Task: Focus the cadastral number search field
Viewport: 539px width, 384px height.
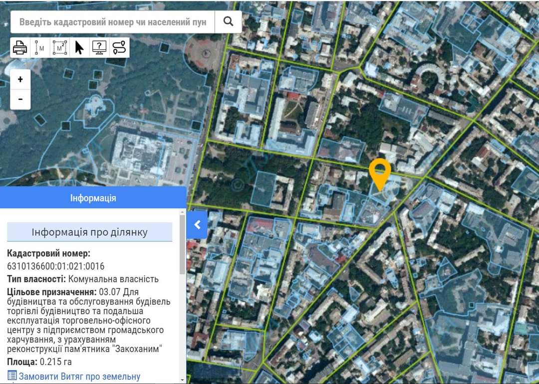Action: 112,22
